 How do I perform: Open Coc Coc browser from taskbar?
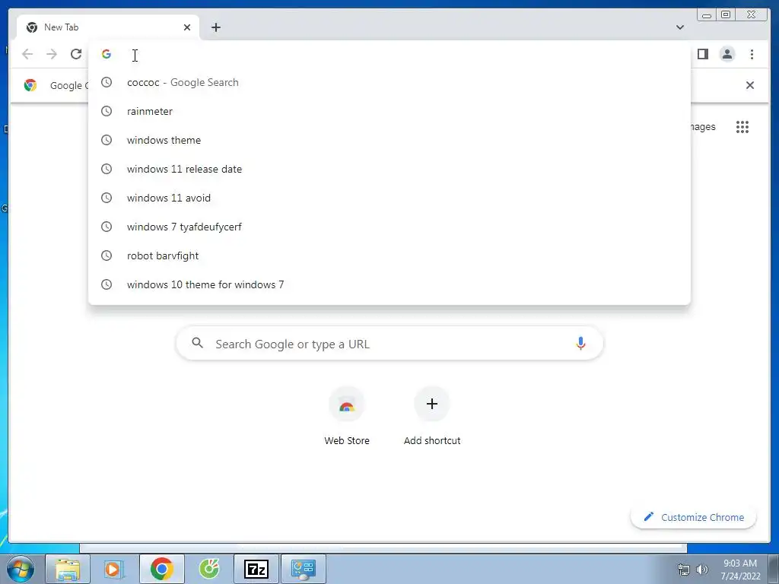(x=209, y=569)
